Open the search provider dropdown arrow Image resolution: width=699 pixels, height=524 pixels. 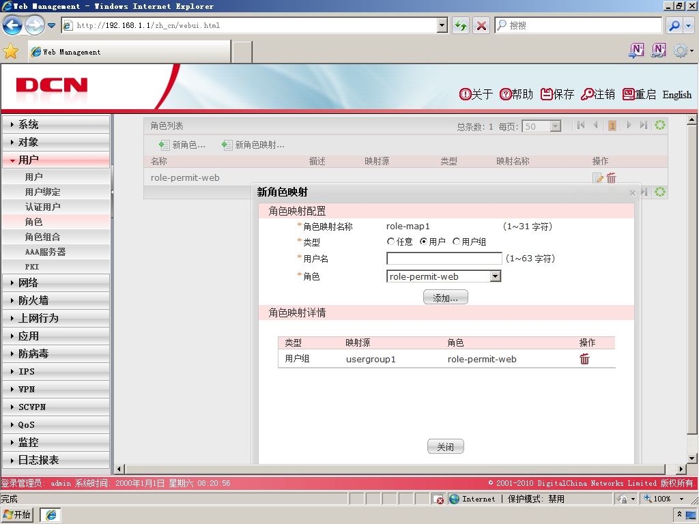pyautogui.click(x=688, y=25)
